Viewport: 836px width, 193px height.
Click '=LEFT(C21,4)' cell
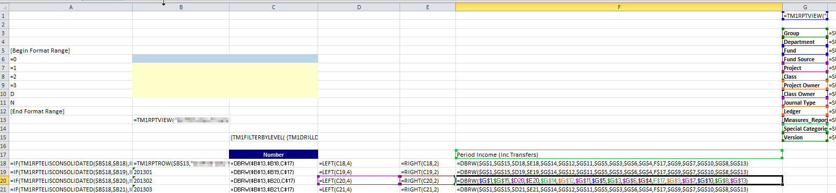(x=359, y=189)
